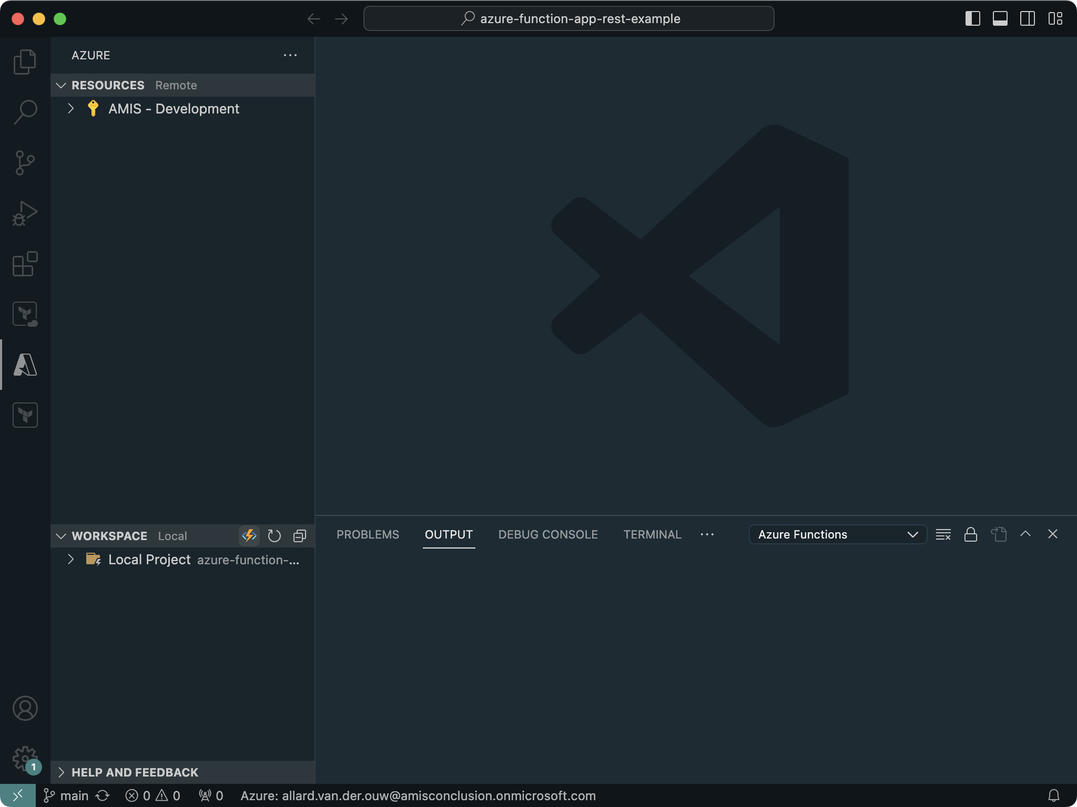Open the Source Control view

tap(25, 163)
